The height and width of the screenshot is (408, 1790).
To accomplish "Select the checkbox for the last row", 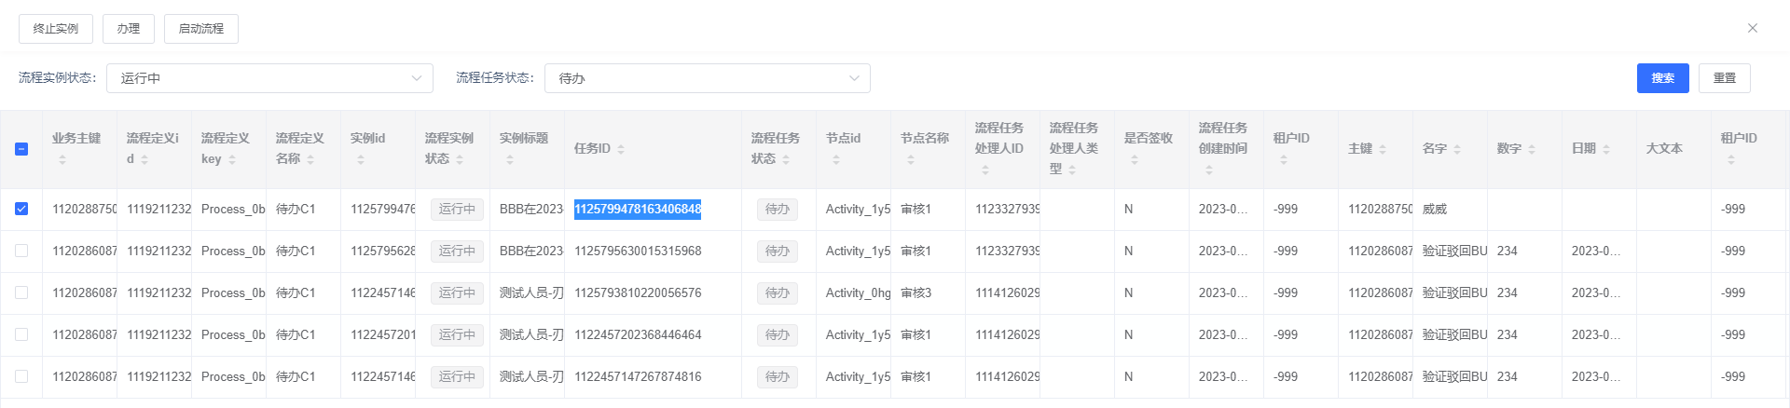I will point(21,376).
